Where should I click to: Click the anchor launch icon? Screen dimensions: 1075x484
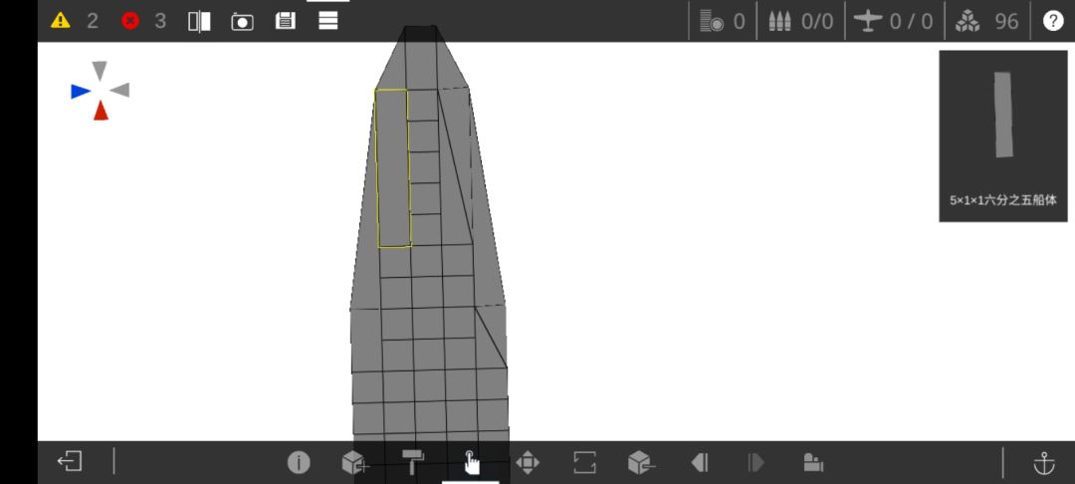pos(1043,463)
